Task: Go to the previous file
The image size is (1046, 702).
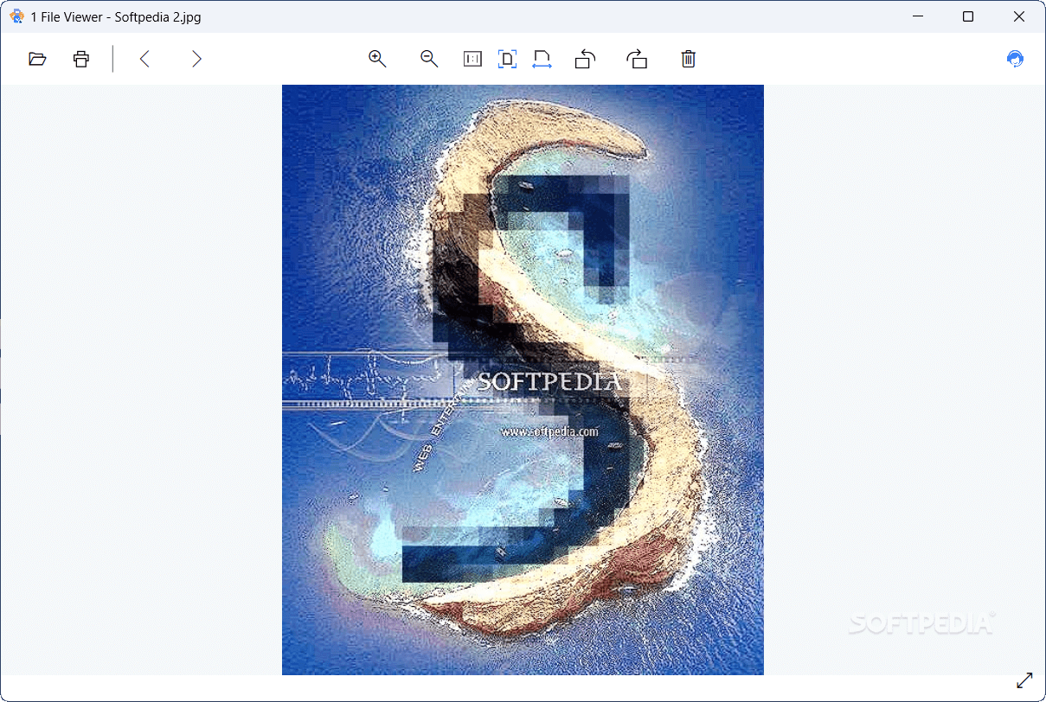Action: pos(144,59)
